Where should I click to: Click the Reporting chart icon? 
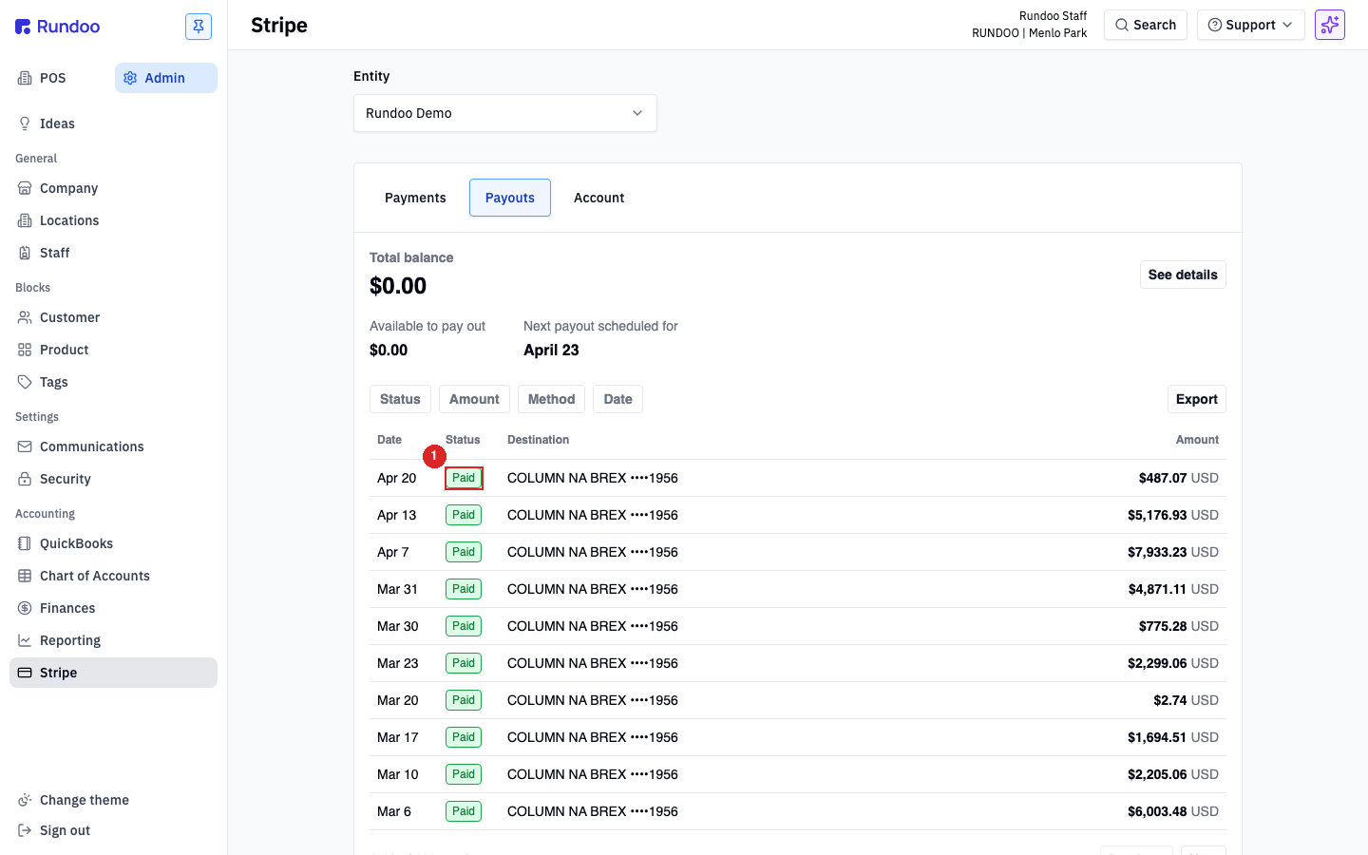25,640
